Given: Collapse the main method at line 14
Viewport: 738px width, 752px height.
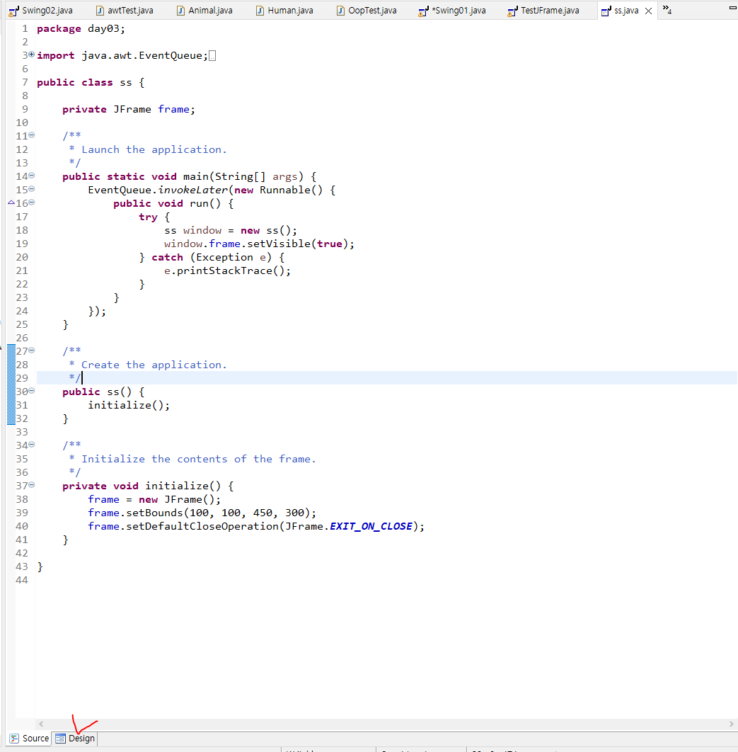Looking at the screenshot, I should (x=32, y=176).
